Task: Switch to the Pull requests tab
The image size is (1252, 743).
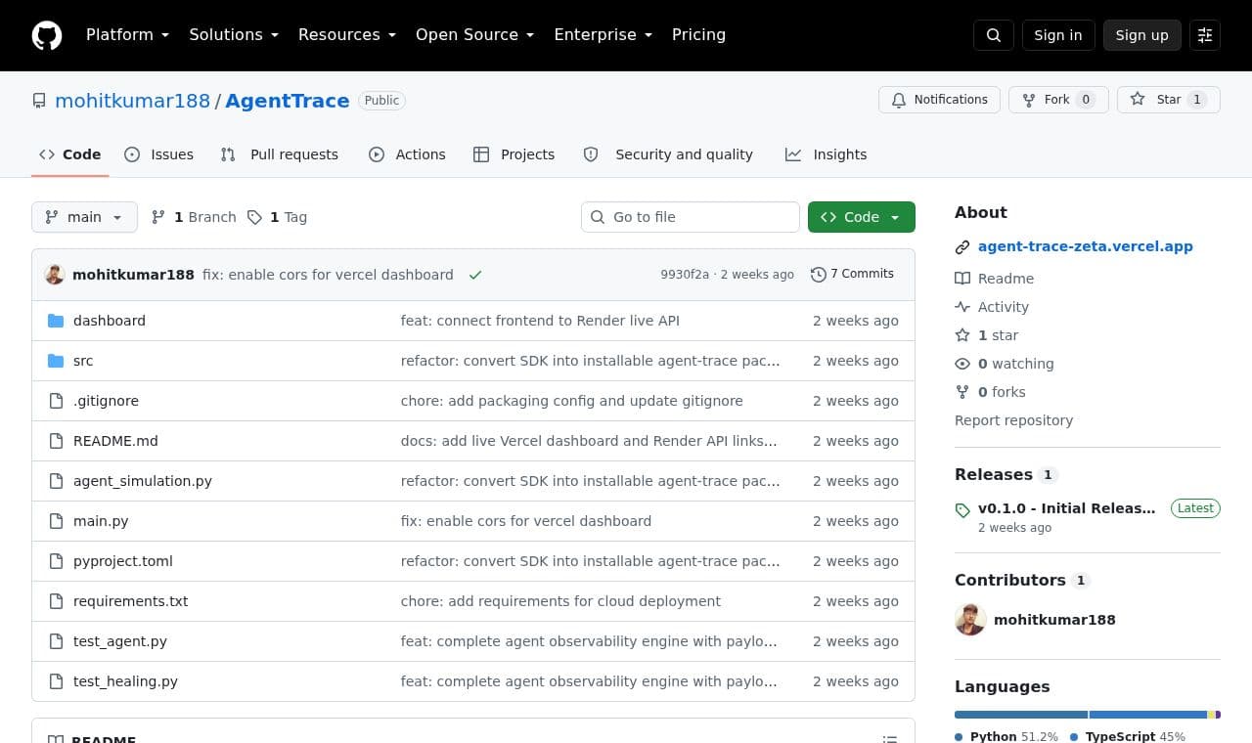Action: (x=280, y=154)
